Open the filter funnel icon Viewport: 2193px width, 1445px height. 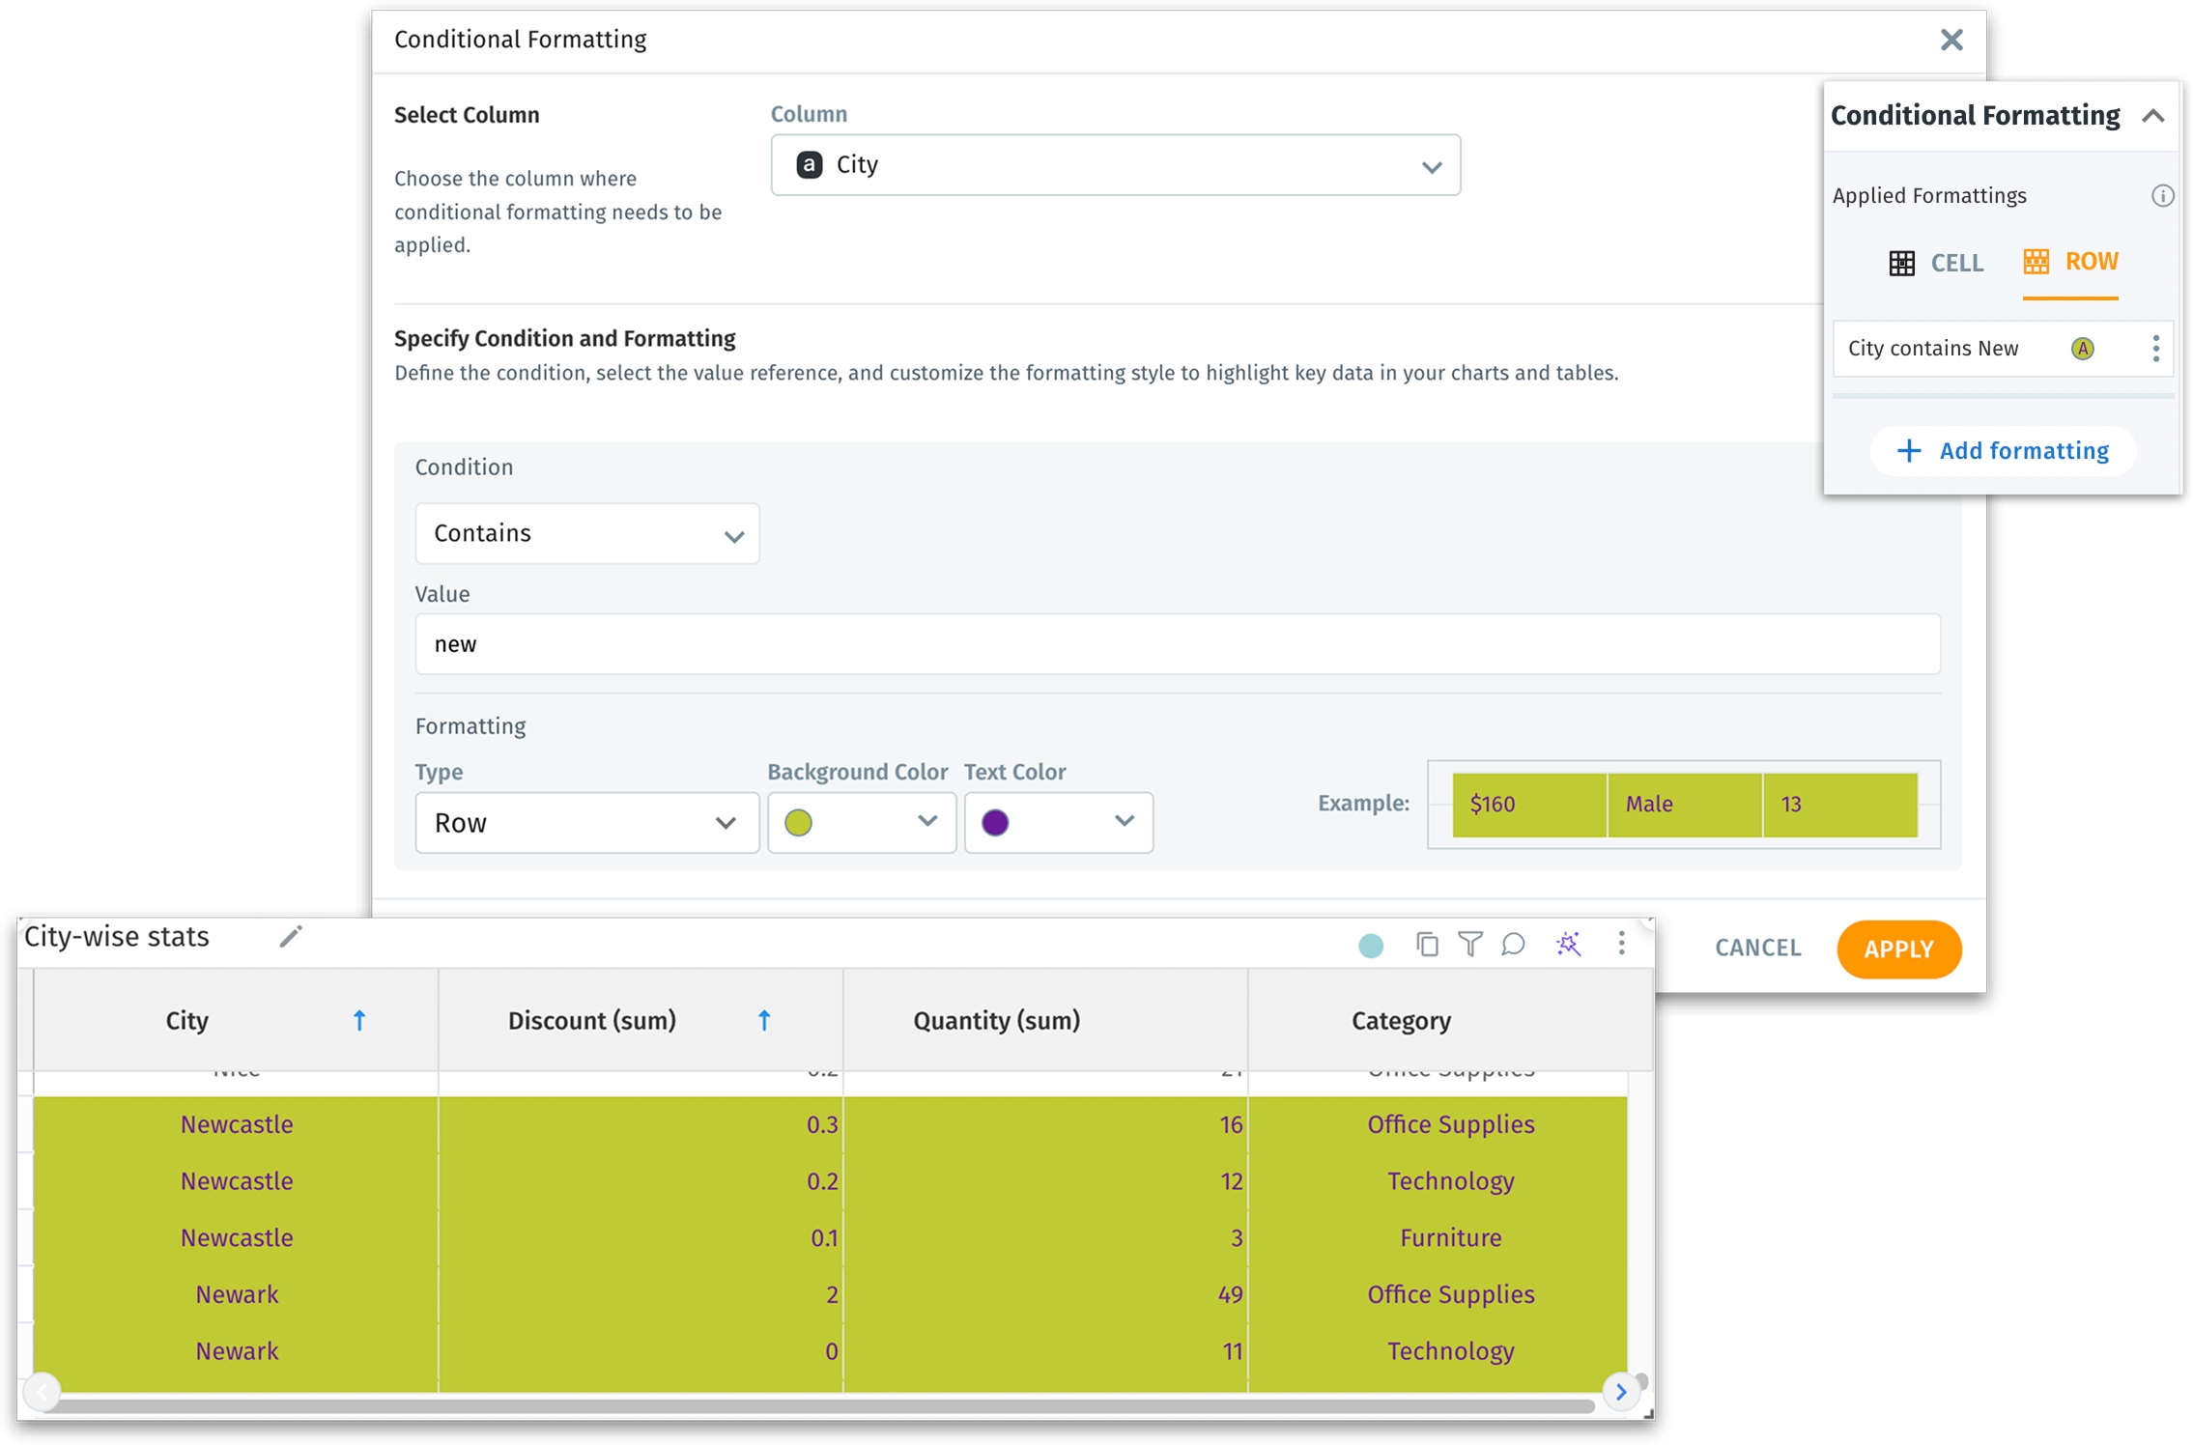pyautogui.click(x=1469, y=944)
